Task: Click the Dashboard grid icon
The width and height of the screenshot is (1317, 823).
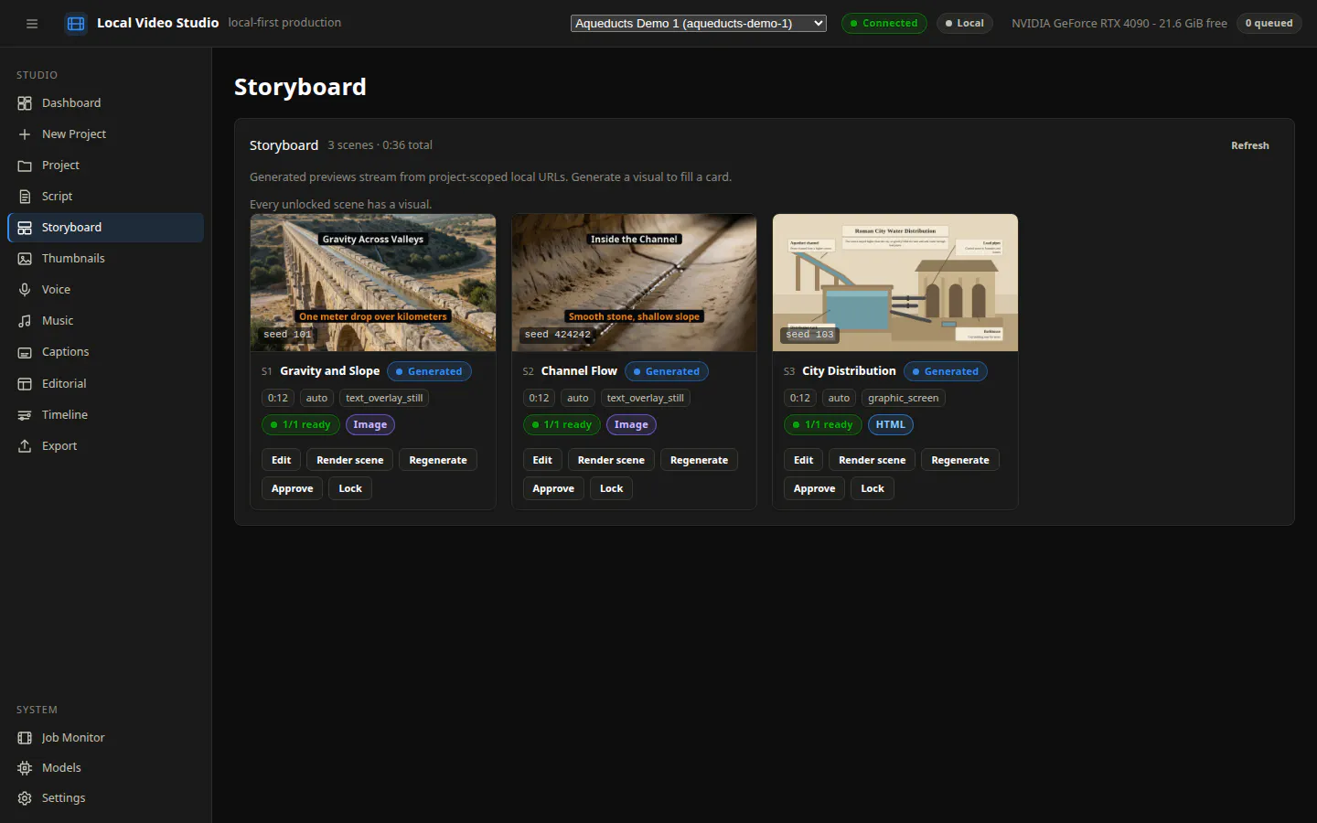Action: (25, 103)
